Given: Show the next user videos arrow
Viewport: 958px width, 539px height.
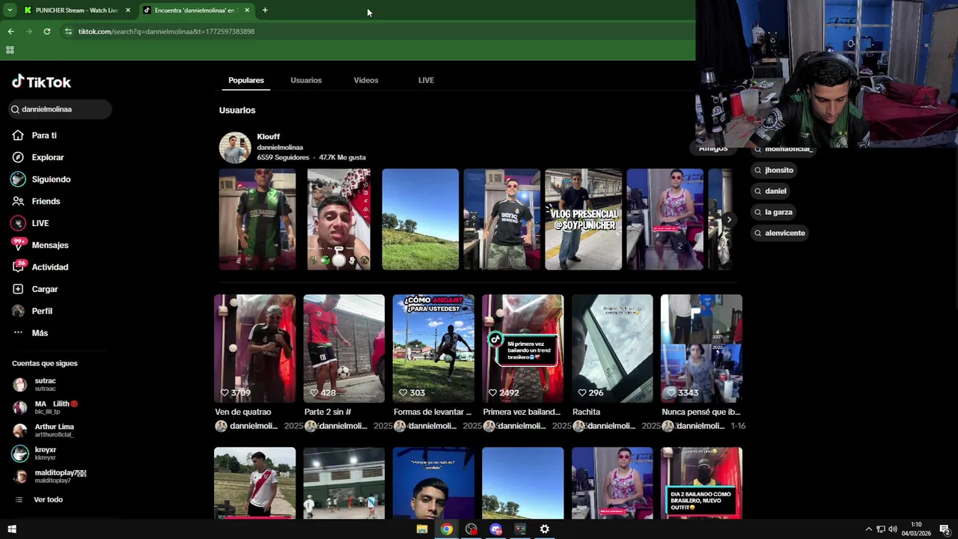Looking at the screenshot, I should click(x=728, y=219).
